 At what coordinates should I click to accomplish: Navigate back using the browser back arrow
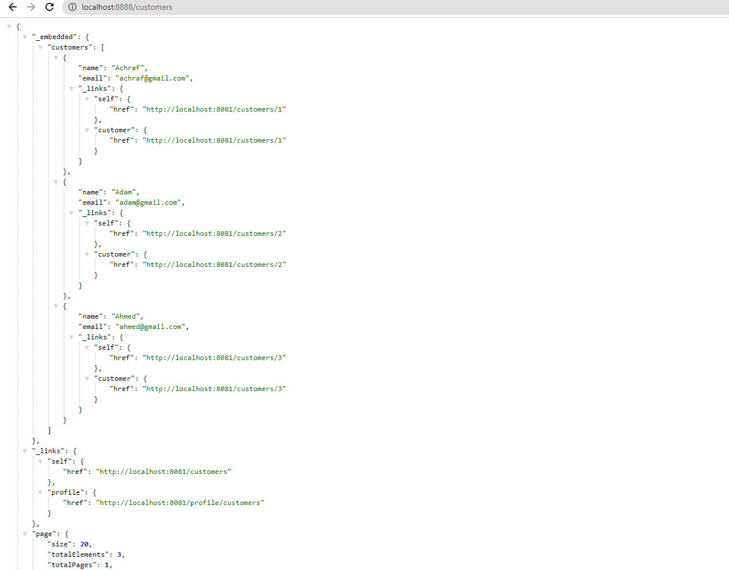point(13,7)
